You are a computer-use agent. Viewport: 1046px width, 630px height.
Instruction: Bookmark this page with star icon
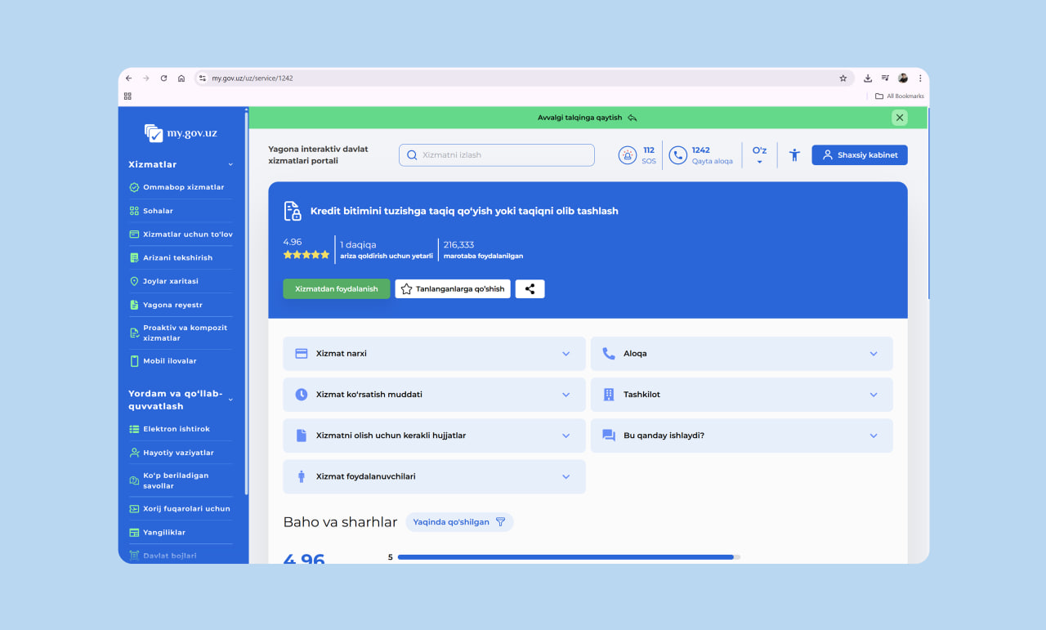pos(843,78)
